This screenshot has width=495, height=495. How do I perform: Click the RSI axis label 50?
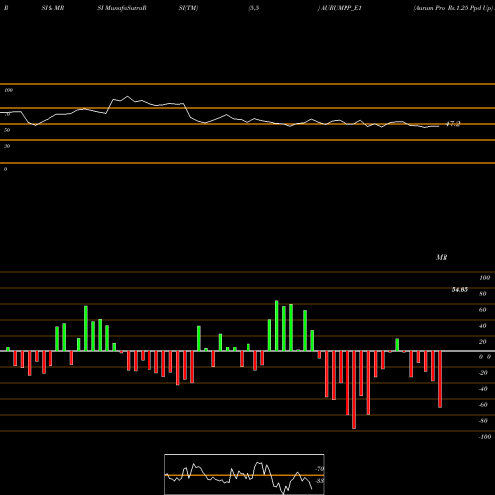pos(7,130)
